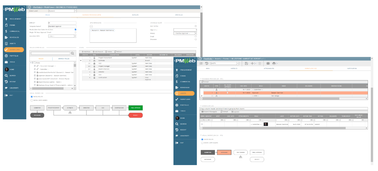Open the Notification tab in the Milestone window
The height and width of the screenshot is (171, 378).
352,68
